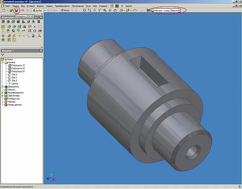242x189 pixels.
Task: Click the Work Point icon
Action: click(x=20, y=36)
